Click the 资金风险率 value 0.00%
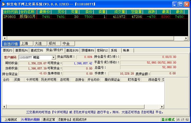The height and width of the screenshot is (123, 191). (84, 57)
